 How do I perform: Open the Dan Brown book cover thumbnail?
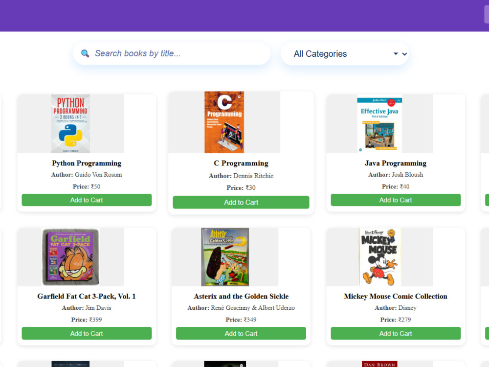[x=379, y=364]
